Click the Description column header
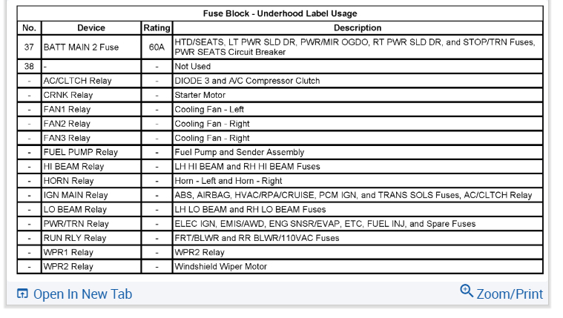Image resolution: width=563 pixels, height=318 pixels. (358, 28)
